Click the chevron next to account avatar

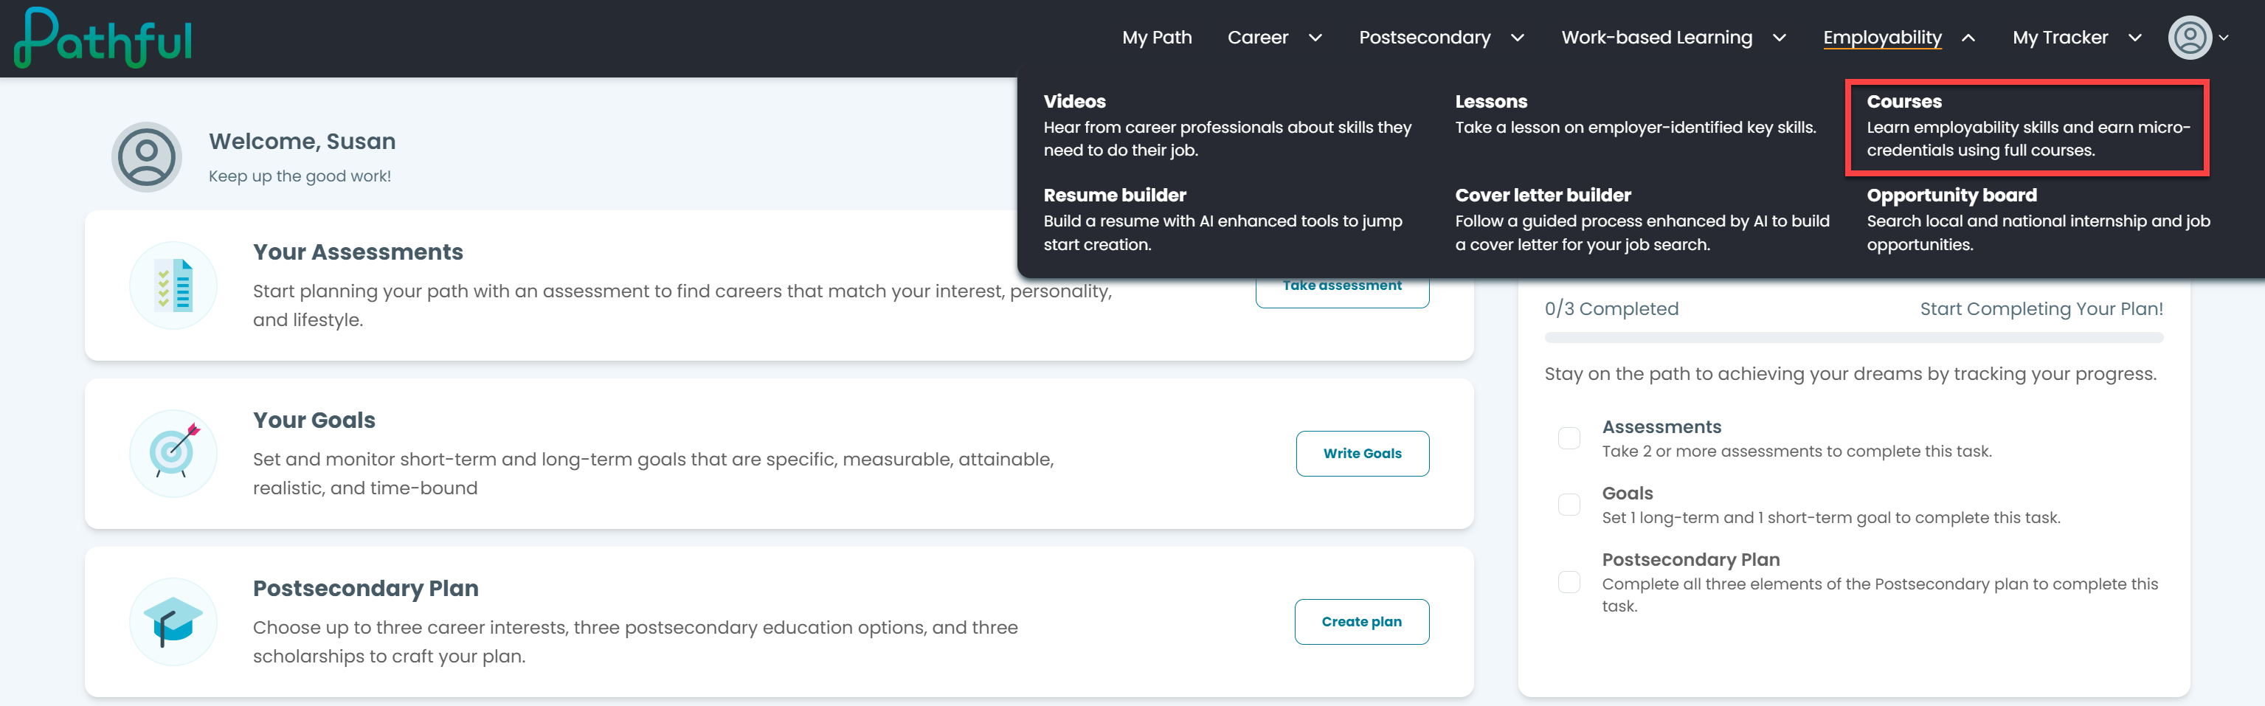2224,38
